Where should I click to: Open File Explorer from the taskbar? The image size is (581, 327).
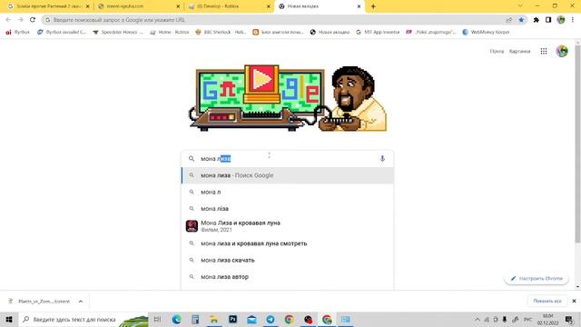214,319
